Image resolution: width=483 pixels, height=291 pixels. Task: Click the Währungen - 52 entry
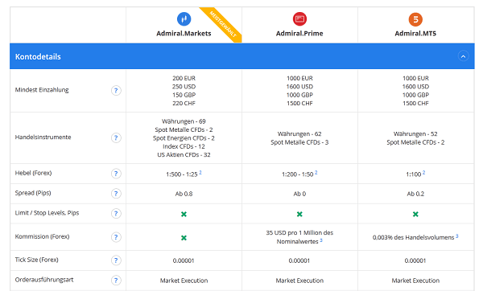click(x=415, y=133)
